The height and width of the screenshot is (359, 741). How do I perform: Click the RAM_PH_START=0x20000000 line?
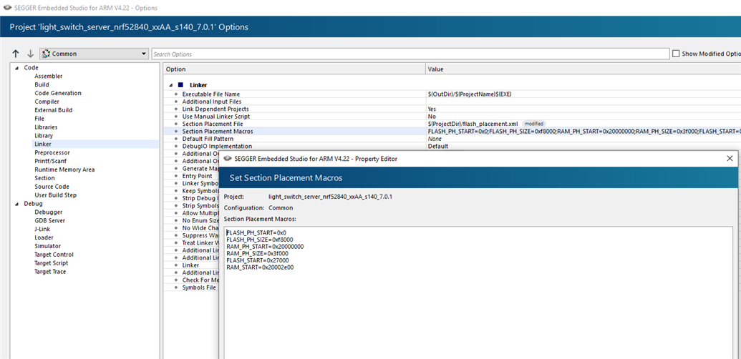point(265,246)
